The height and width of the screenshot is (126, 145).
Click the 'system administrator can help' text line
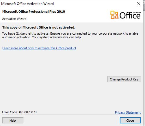[57, 37]
